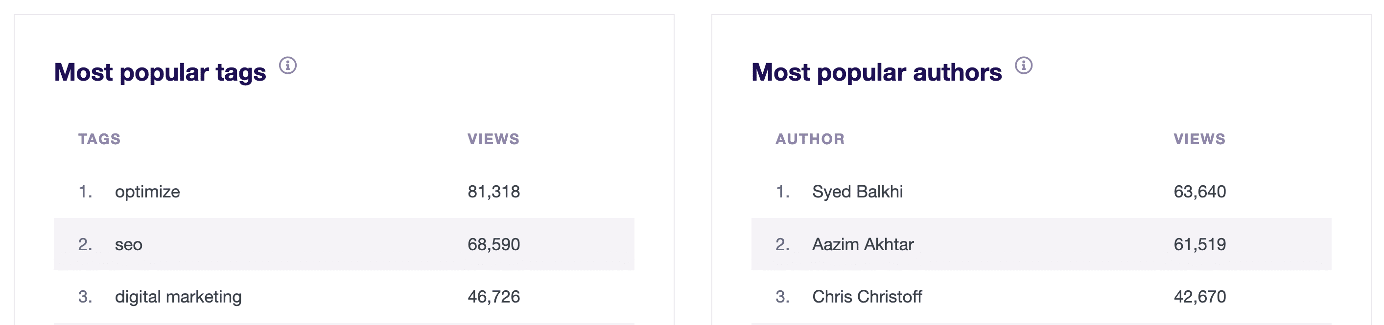Open author Aazim Akhtar
Screen dimensions: 1384x325
(x=863, y=244)
